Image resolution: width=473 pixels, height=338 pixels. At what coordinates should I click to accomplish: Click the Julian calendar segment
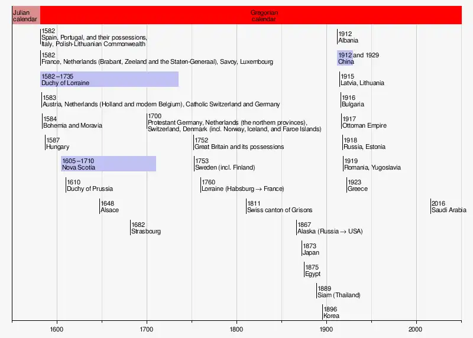click(x=25, y=15)
